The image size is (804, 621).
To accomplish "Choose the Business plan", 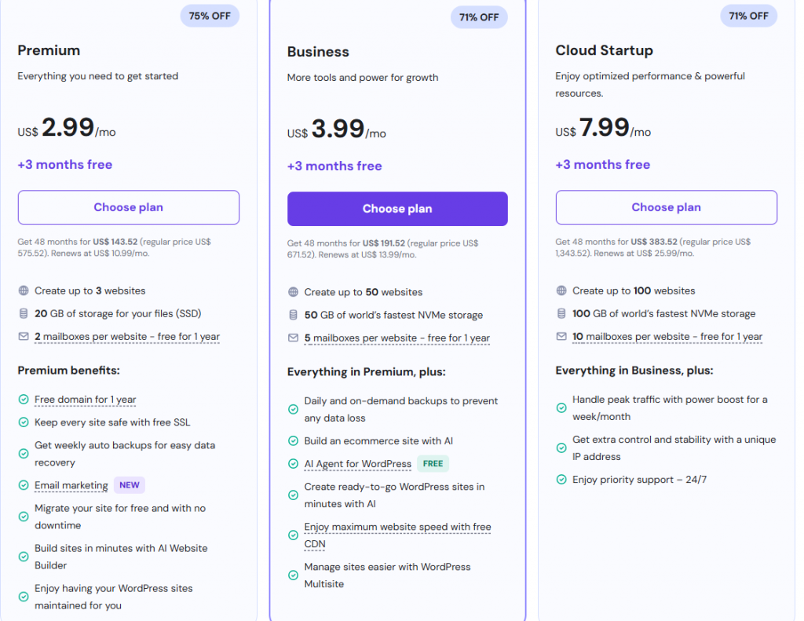I will click(x=397, y=209).
